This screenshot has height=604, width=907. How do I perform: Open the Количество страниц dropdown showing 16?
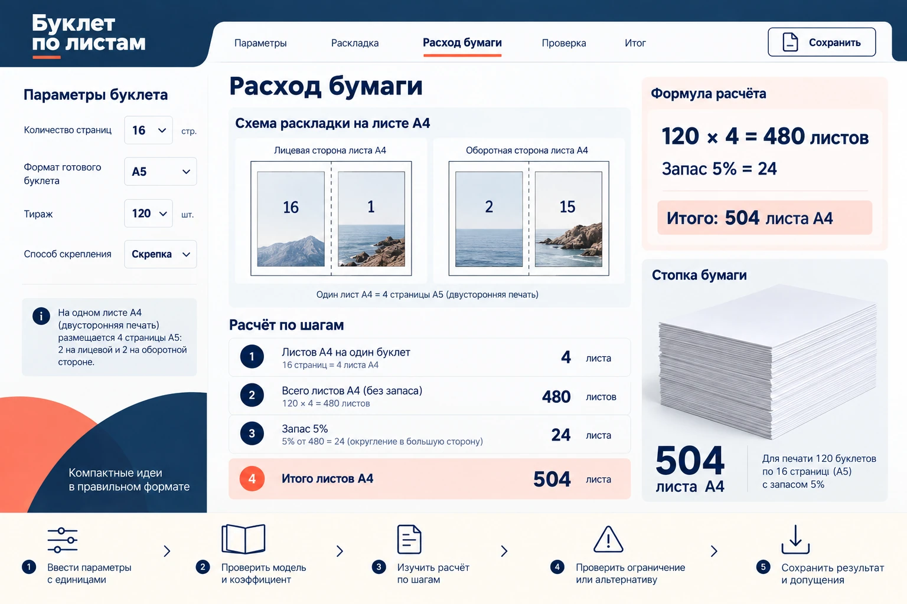point(148,130)
